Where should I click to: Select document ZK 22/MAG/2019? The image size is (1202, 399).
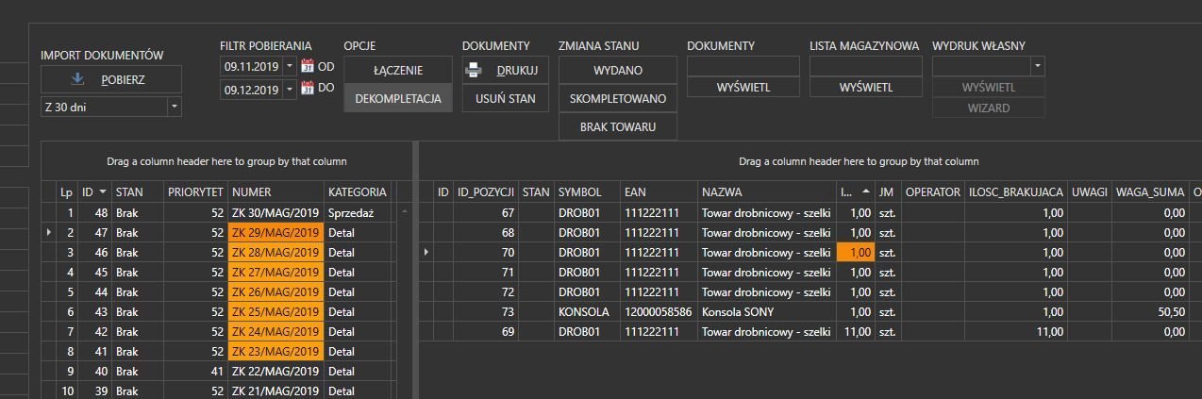pyautogui.click(x=275, y=371)
